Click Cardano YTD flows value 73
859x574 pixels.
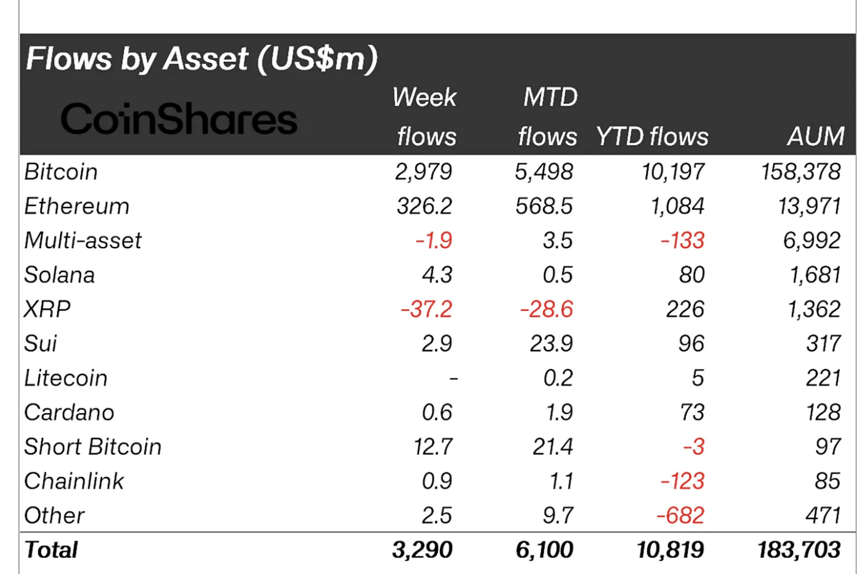(691, 413)
